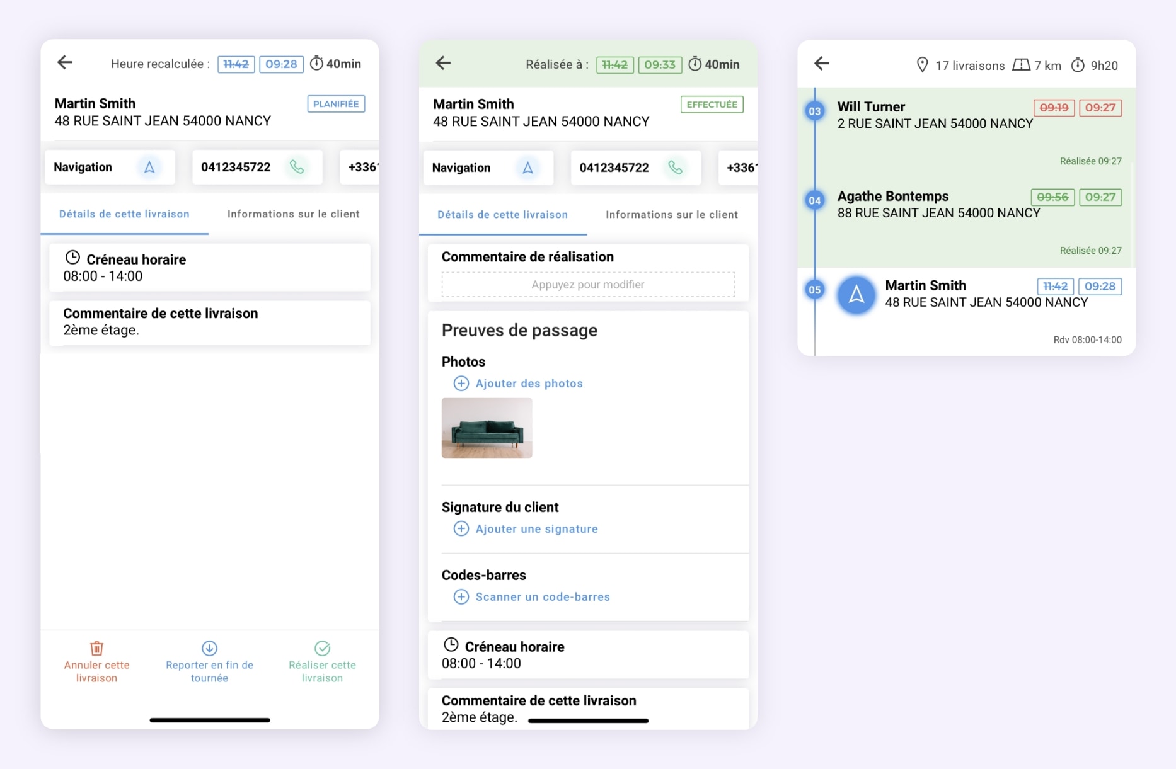Tap the Appuyez pour modifier comment field
Viewport: 1176px width, 769px height.
pos(587,284)
